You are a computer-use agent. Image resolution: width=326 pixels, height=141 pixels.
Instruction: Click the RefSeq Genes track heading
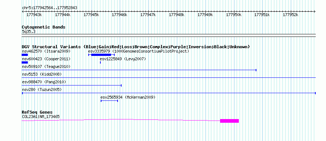click(37, 113)
